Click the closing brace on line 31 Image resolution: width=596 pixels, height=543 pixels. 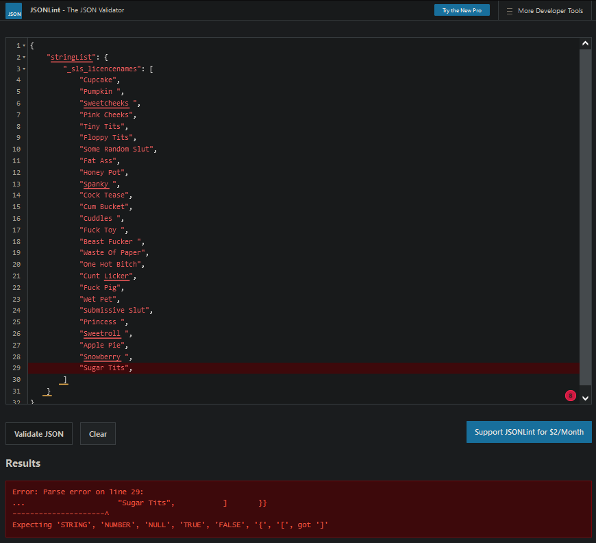tap(49, 391)
